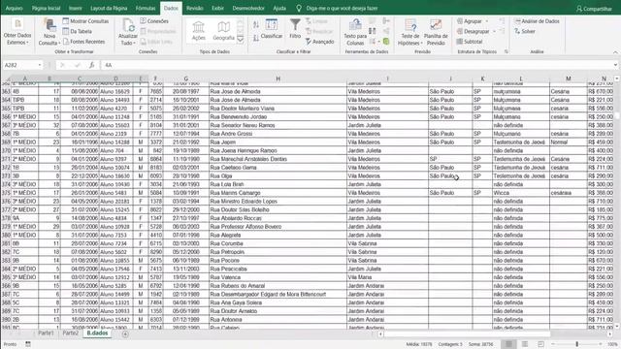Open Teste de Hipóteses dropdown

[x=410, y=32]
